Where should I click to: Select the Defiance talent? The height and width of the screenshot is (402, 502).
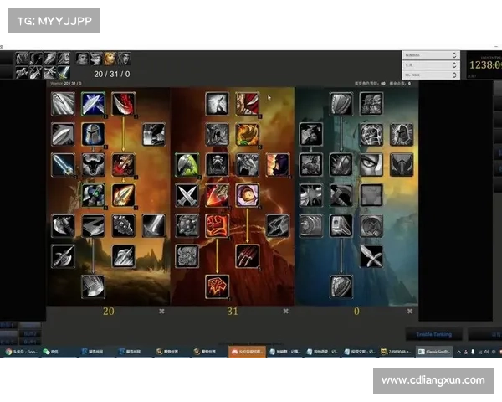(x=402, y=165)
